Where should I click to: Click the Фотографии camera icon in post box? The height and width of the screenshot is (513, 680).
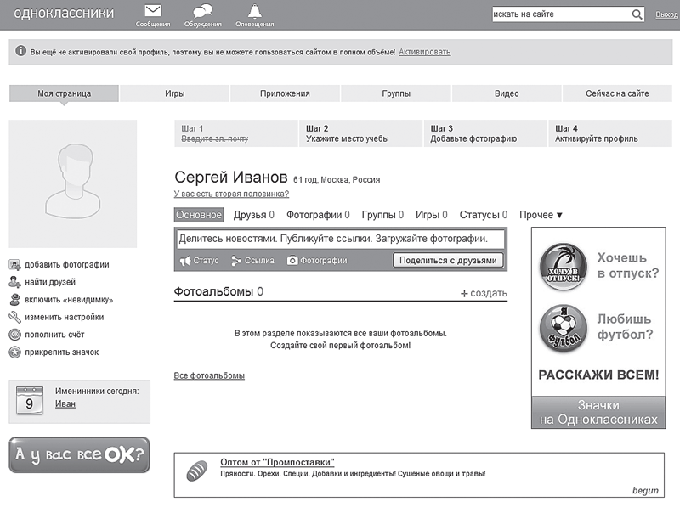click(292, 261)
